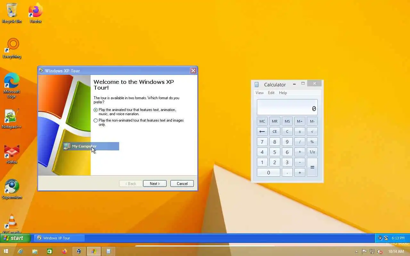Click the 2 key on Calculator
The image size is (410, 256).
pyautogui.click(x=275, y=162)
